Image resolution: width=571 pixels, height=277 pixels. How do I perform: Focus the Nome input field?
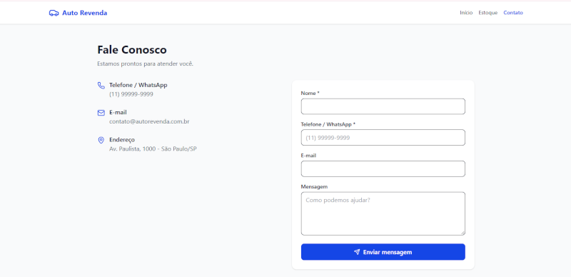click(x=383, y=106)
